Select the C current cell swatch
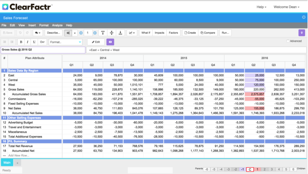The width and height of the screenshot is (308, 174). tap(250, 169)
